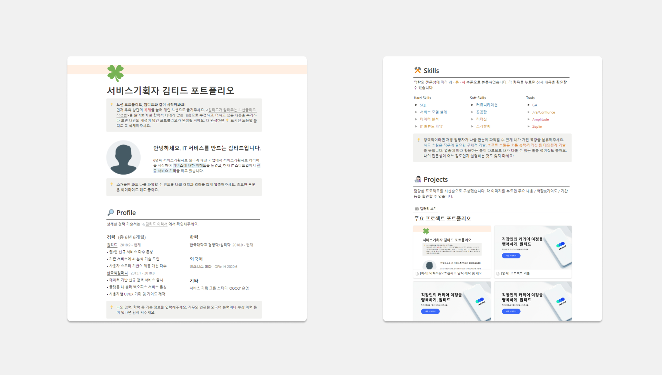The image size is (662, 375).
Task: Click the four-leaf clover page icon
Action: coord(115,73)
